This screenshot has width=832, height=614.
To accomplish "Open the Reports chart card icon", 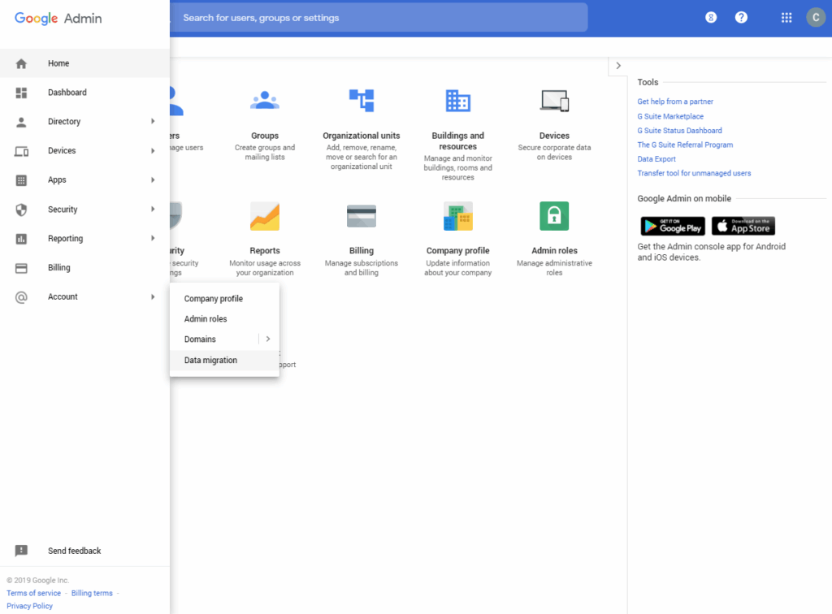I will (x=265, y=216).
